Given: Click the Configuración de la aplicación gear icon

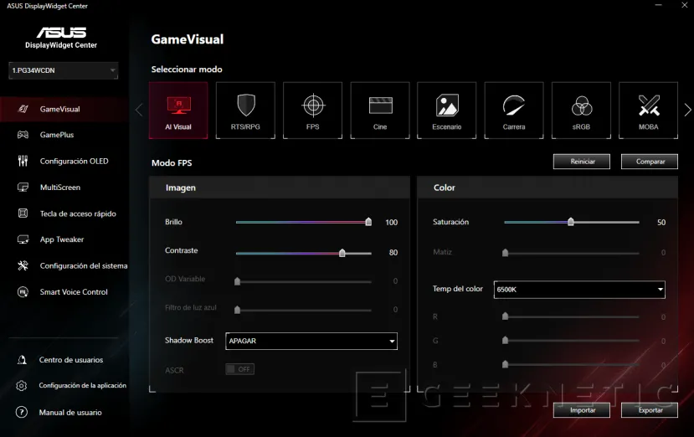Looking at the screenshot, I should [x=22, y=386].
